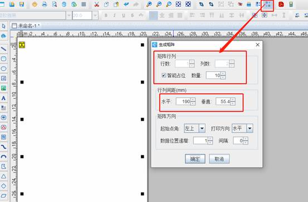Select the text tool letter A
This screenshot has height=202, width=308.
point(3,98)
